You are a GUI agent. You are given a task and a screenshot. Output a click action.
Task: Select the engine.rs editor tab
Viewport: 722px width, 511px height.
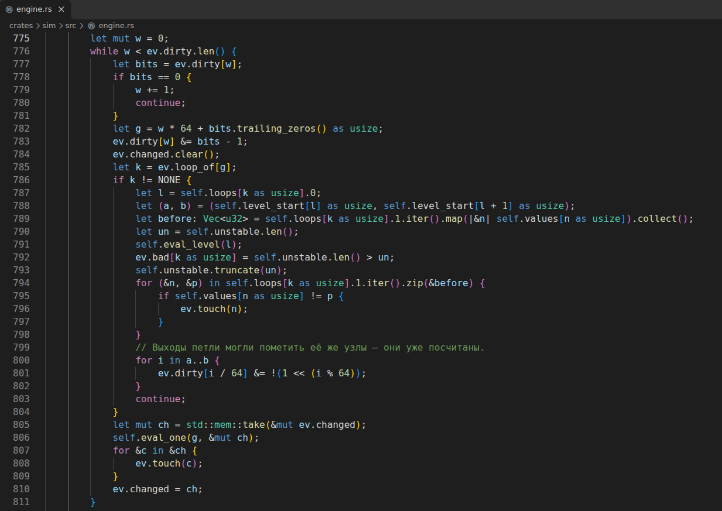tap(35, 9)
